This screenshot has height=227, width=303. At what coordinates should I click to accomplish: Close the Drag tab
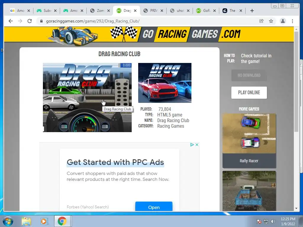[135, 11]
